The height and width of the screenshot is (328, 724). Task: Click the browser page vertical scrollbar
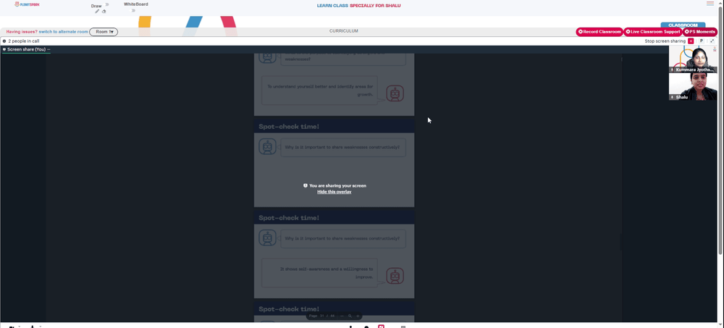[x=721, y=130]
